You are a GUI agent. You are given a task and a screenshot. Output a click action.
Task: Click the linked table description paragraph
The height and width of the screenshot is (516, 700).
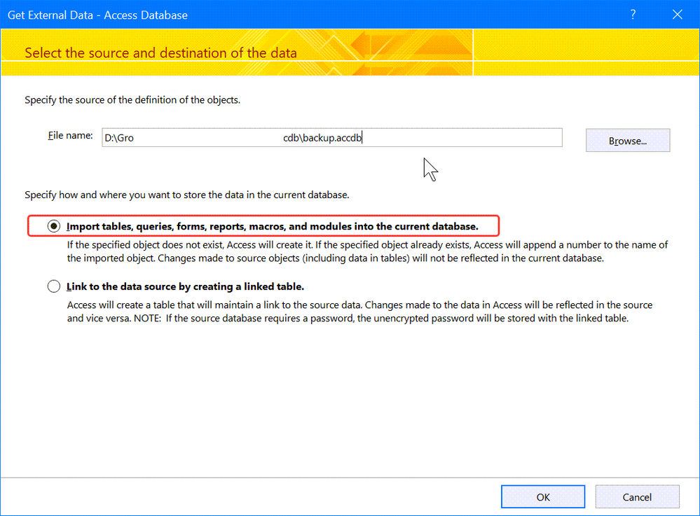(360, 312)
